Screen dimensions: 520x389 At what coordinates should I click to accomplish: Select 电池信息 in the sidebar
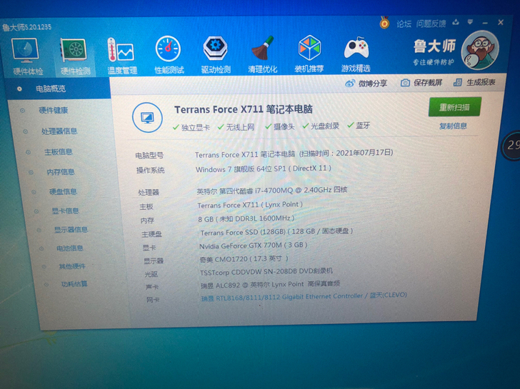[x=70, y=248]
